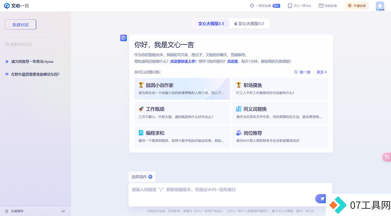Switch to the 文心大模型4.0 tab
391x216 pixels.
(249, 23)
